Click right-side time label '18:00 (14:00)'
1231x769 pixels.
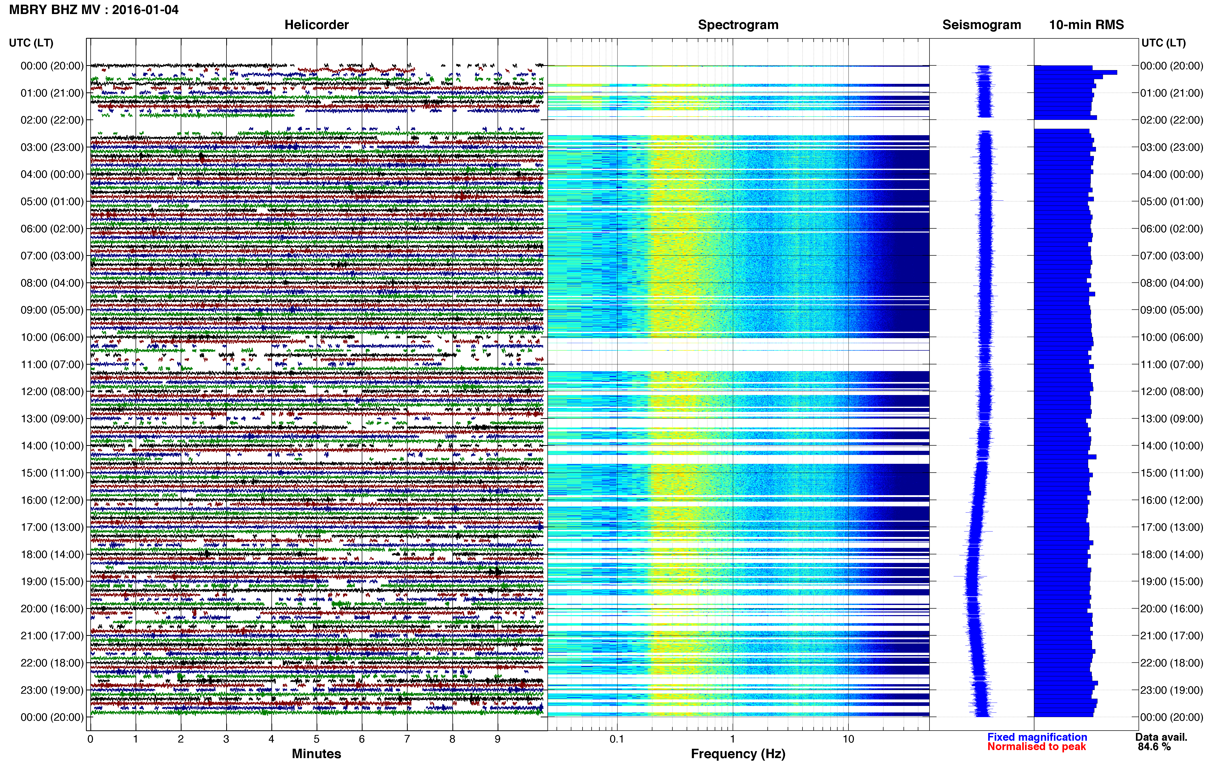click(x=1172, y=554)
